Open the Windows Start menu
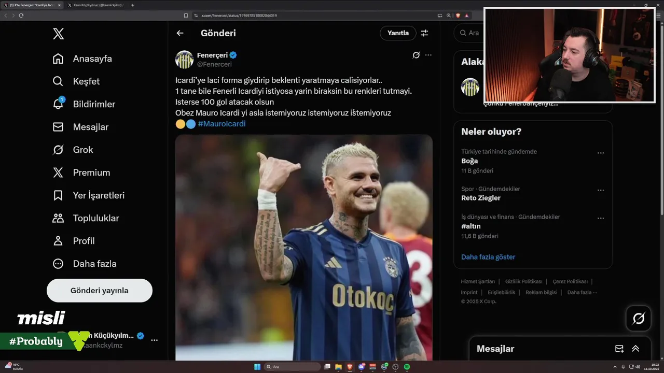The height and width of the screenshot is (373, 664). pos(257,367)
